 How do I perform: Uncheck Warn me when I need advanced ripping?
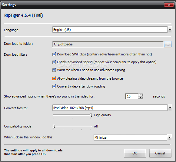point(54,70)
